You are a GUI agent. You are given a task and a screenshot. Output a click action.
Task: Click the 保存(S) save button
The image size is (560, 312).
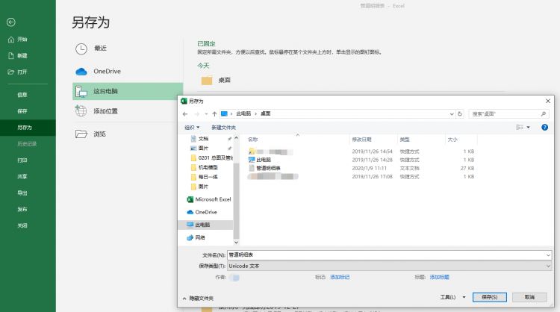(x=489, y=296)
